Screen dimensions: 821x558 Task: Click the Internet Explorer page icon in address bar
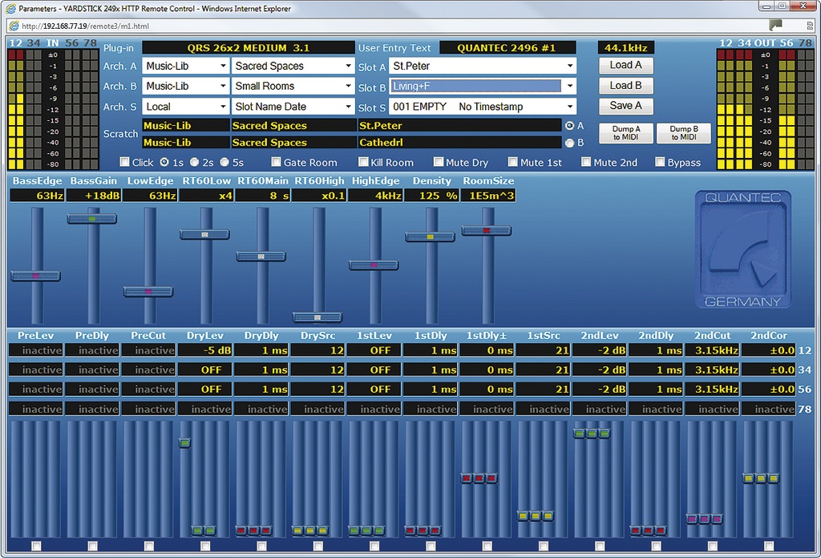pyautogui.click(x=14, y=26)
